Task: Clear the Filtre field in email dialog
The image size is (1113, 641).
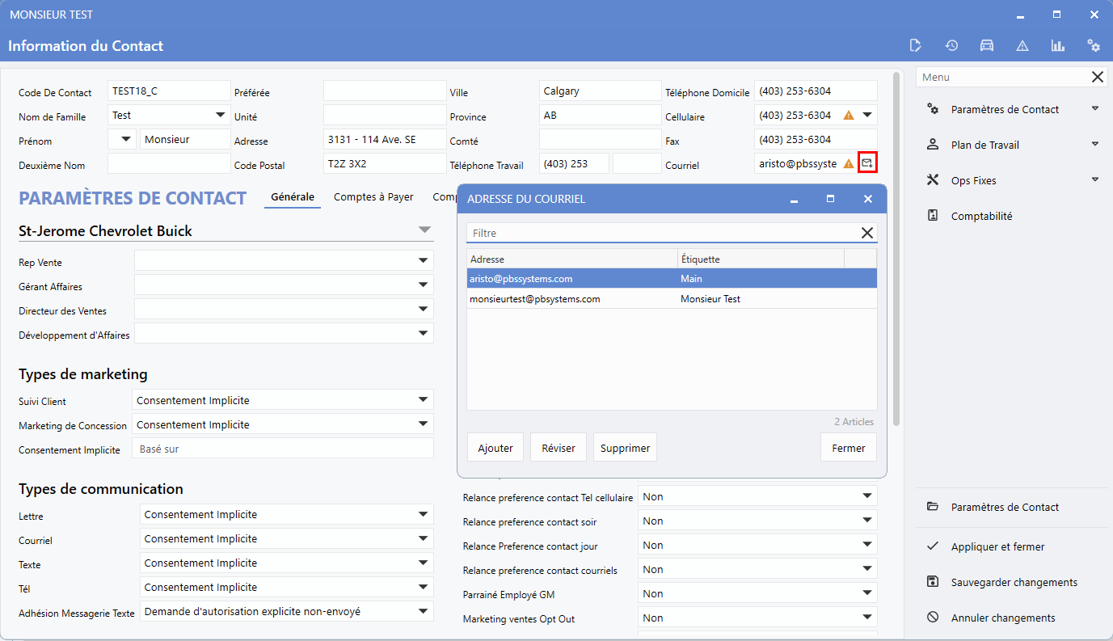Action: [x=867, y=233]
